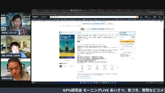Click the Follow button next to the author

[71, 66]
